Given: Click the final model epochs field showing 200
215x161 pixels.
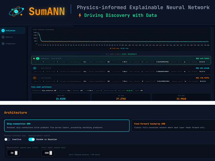Looking at the screenshot, I should pos(48,153).
